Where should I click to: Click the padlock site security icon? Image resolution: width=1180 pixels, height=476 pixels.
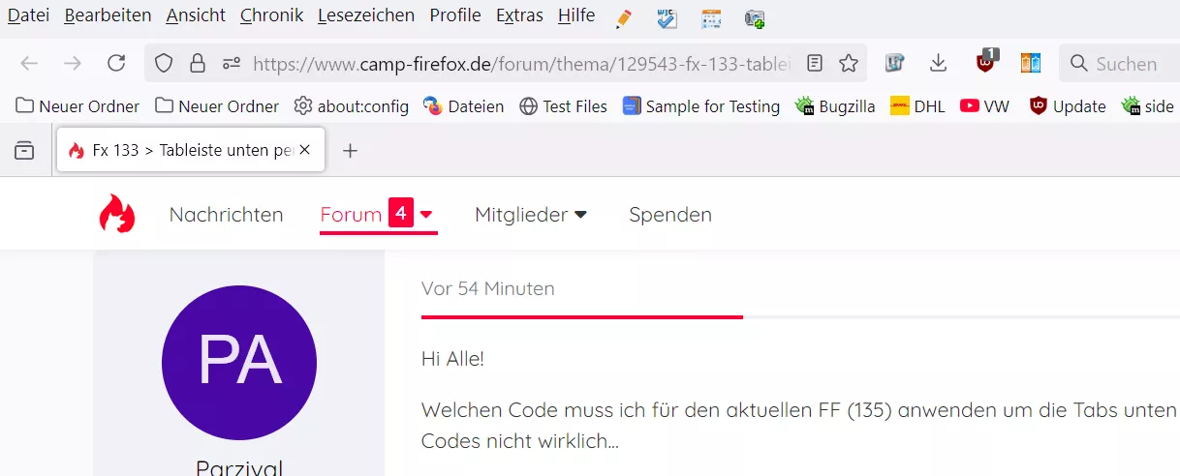coord(197,64)
